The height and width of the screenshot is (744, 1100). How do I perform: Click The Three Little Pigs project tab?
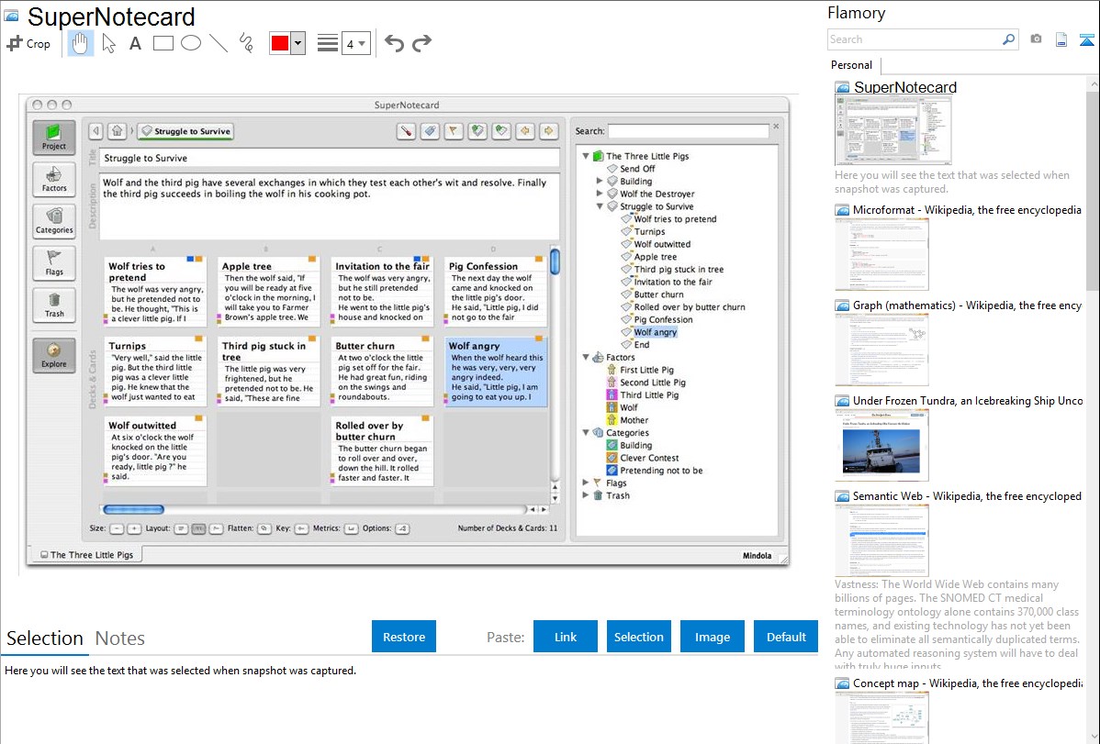click(87, 555)
